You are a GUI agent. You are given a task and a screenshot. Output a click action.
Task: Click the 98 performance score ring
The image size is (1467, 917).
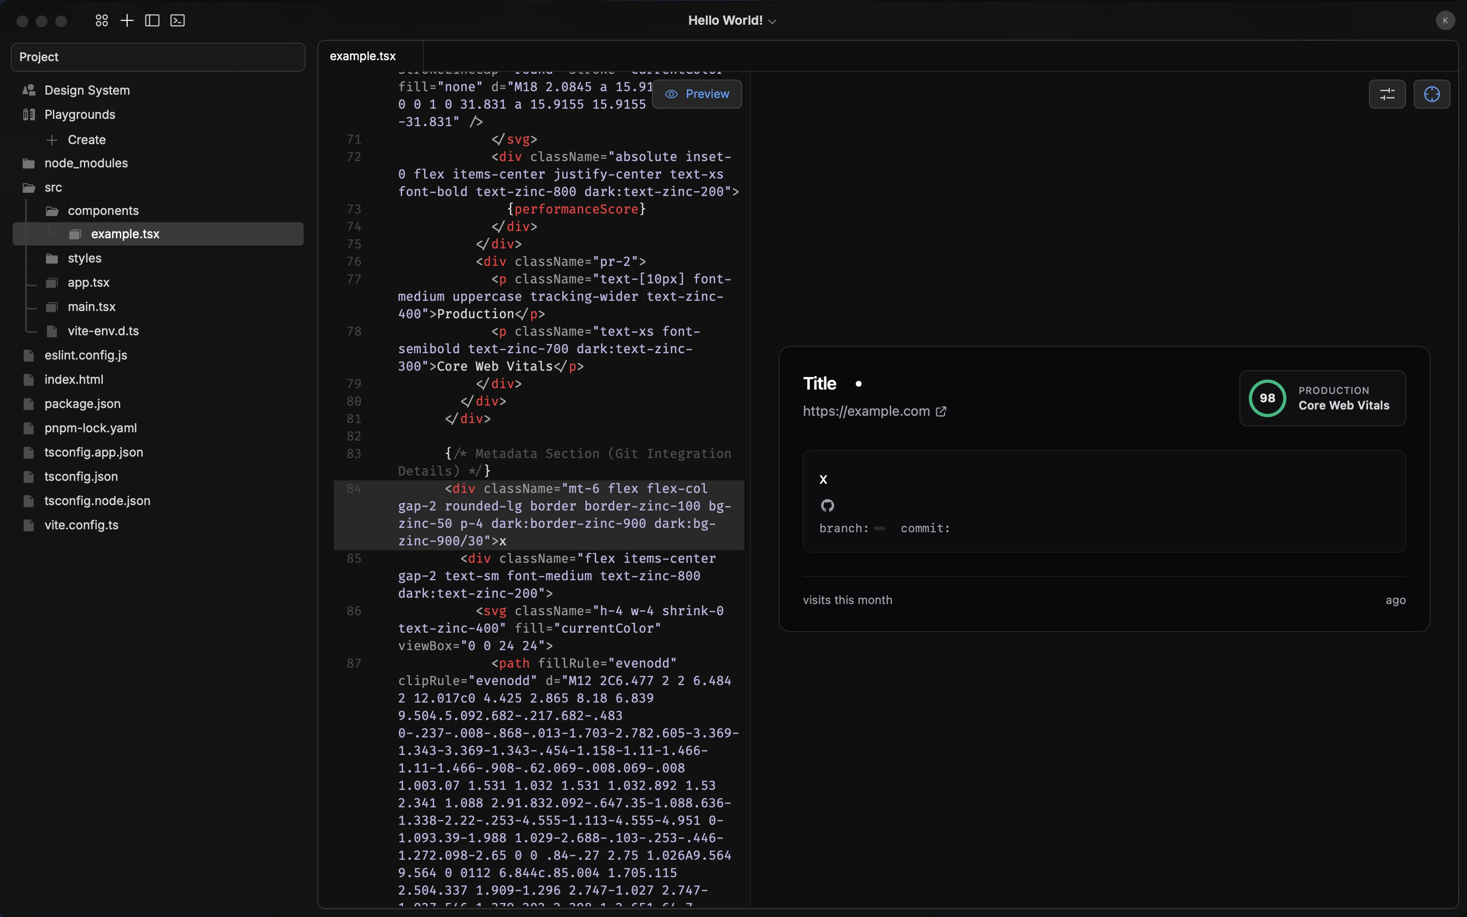[1267, 398]
